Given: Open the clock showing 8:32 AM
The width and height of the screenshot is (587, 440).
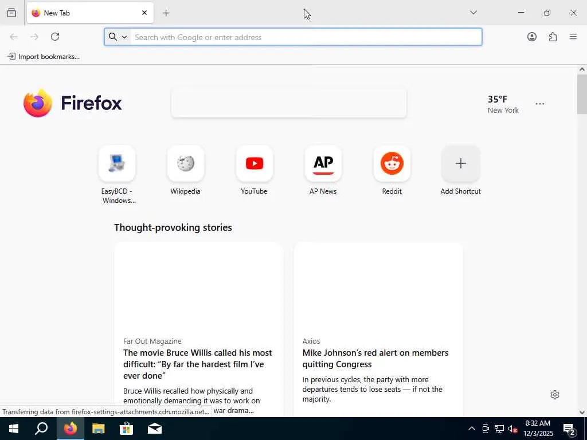Looking at the screenshot, I should click(x=538, y=429).
